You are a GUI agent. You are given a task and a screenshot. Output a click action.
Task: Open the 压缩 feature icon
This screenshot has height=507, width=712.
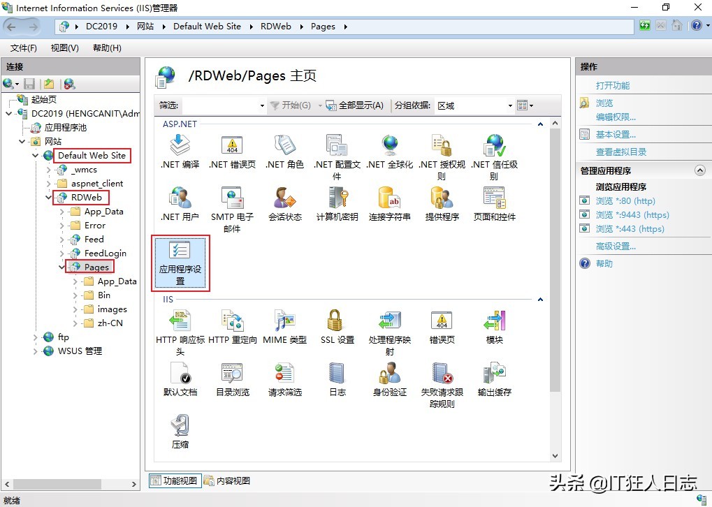tap(180, 431)
